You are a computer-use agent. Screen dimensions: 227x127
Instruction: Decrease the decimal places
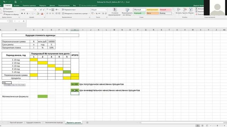[x=106, y=13]
